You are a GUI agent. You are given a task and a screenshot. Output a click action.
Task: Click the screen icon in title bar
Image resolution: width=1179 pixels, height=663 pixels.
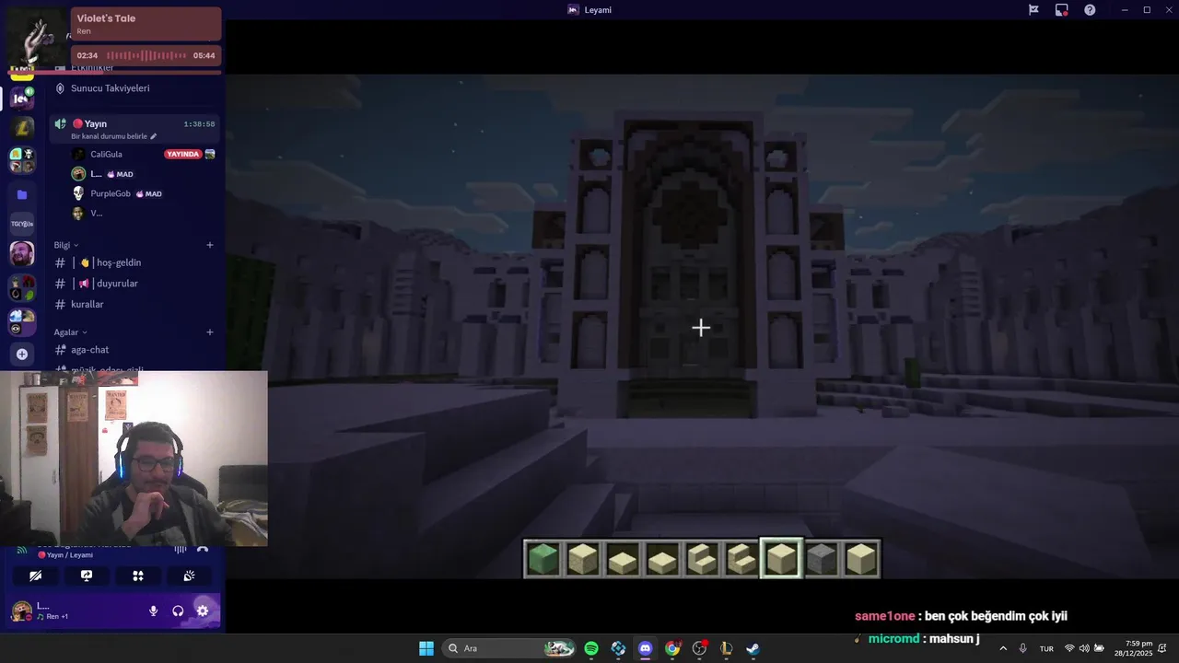[1062, 10]
